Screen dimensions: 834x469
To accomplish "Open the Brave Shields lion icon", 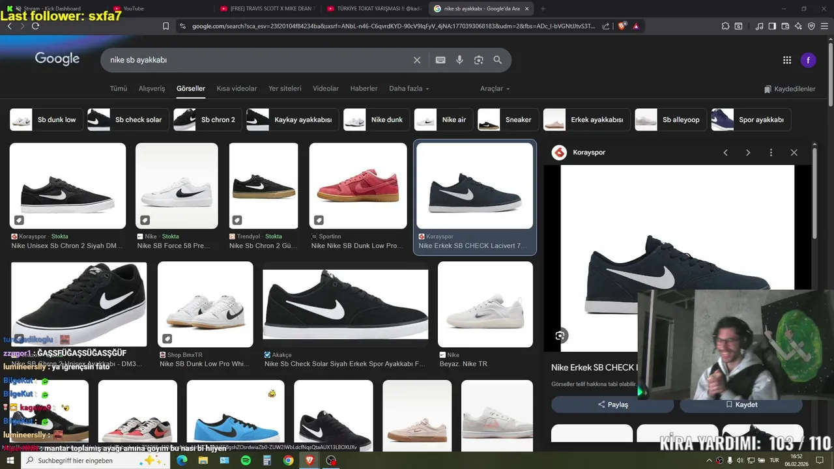I will tap(622, 26).
